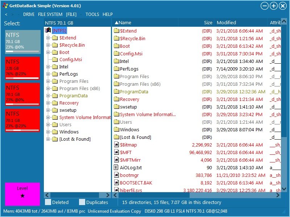Click the Users folder icon in file list

[116, 122]
